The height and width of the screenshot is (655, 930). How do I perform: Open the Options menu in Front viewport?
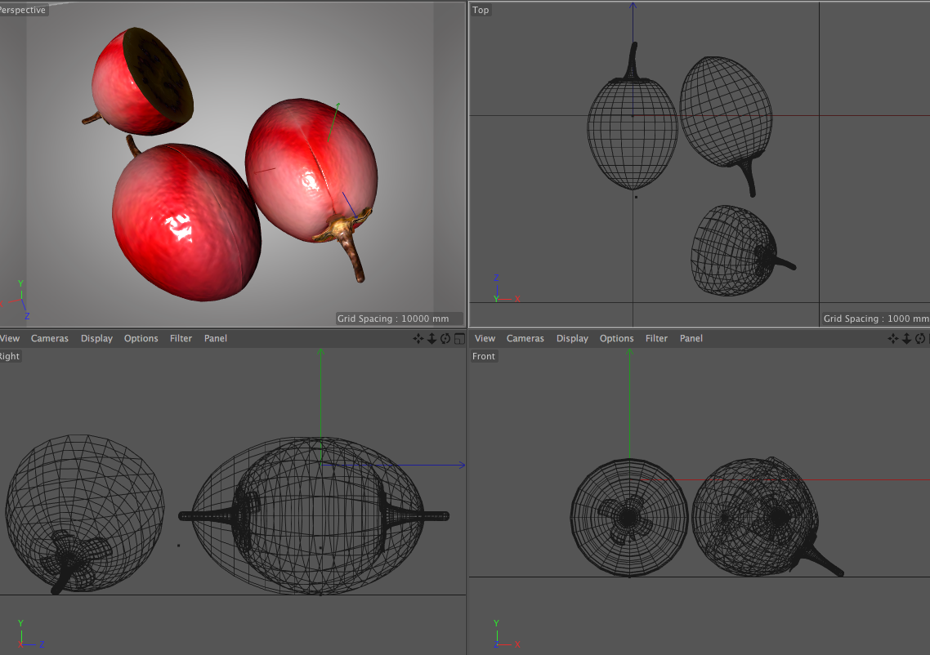click(x=616, y=338)
